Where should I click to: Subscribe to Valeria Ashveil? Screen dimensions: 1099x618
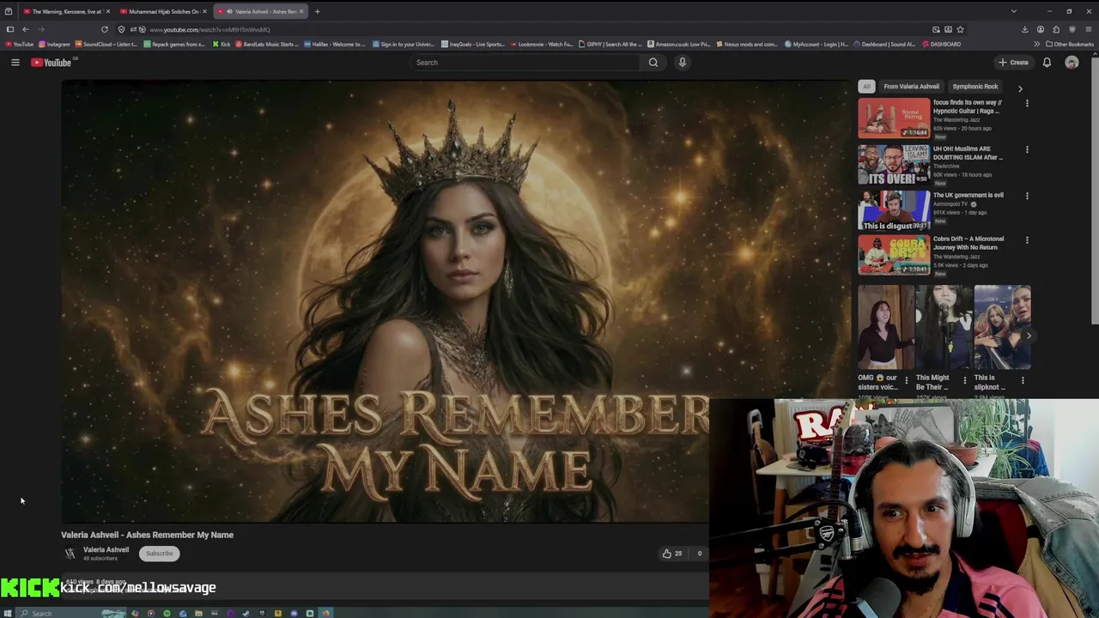(x=159, y=554)
